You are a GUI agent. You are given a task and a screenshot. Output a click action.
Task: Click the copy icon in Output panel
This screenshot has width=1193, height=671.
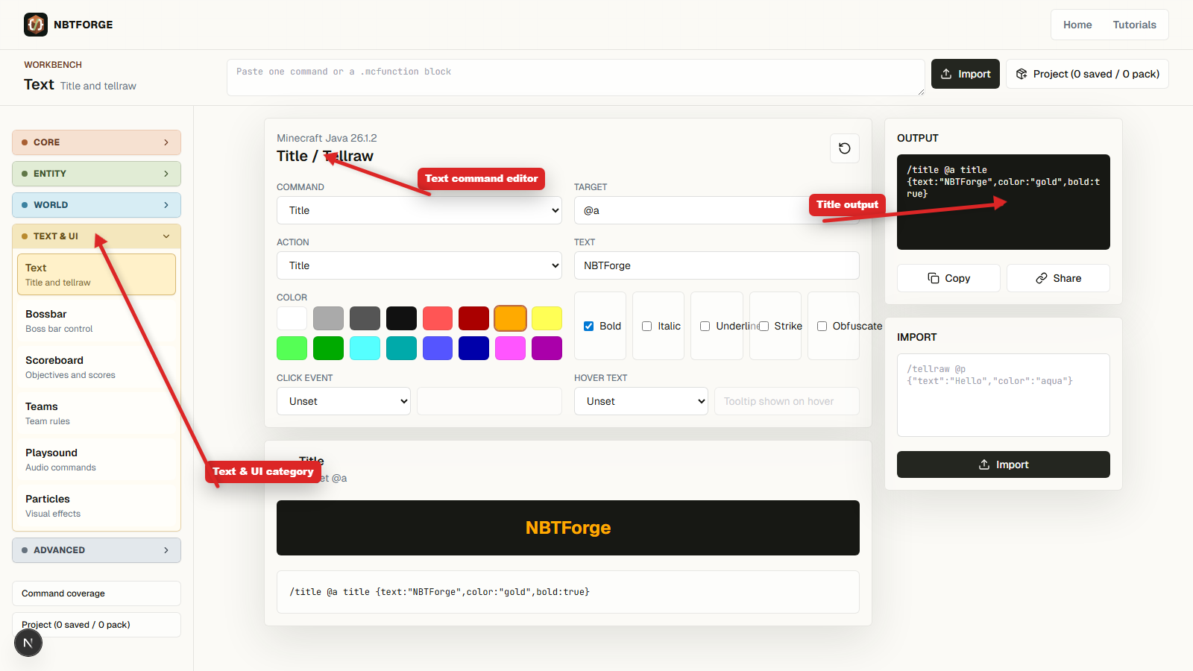pos(934,278)
